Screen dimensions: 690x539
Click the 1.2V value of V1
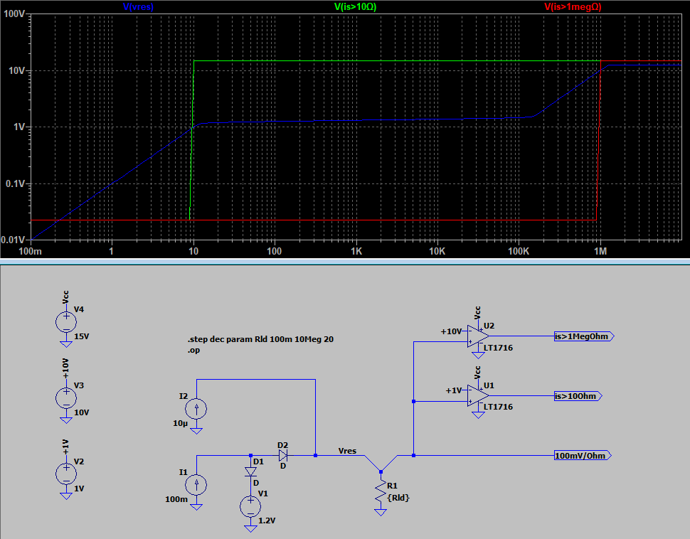(x=267, y=521)
